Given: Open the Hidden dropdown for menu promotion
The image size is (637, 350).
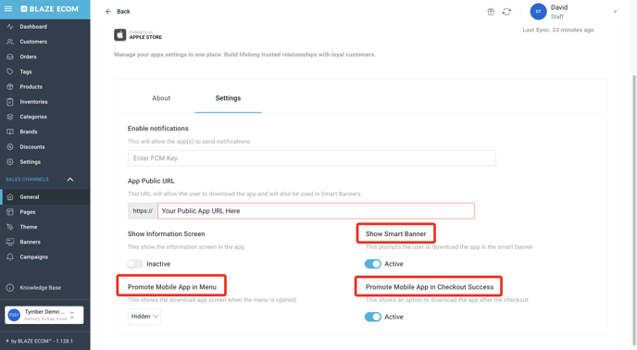Looking at the screenshot, I should pos(144,317).
